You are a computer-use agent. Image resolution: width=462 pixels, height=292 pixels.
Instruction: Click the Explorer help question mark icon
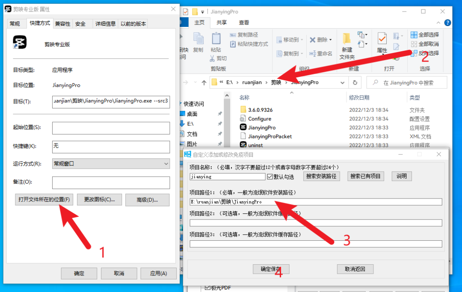click(x=447, y=23)
